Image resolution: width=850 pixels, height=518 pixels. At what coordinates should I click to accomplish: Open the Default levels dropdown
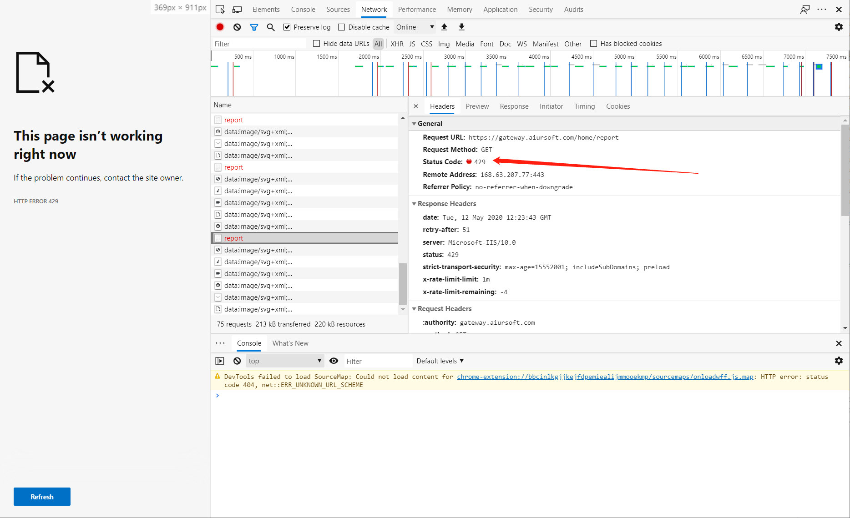pos(440,361)
